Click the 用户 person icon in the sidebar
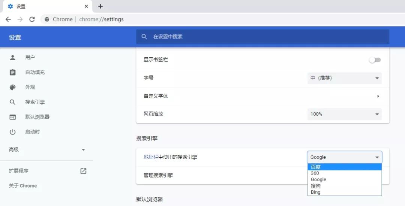This screenshot has width=405, height=206. point(13,58)
